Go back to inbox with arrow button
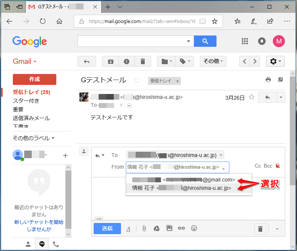The image size is (297, 251). [87, 62]
